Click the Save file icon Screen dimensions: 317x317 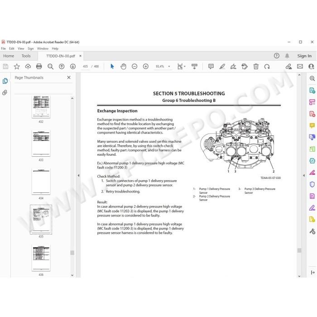click(5, 66)
